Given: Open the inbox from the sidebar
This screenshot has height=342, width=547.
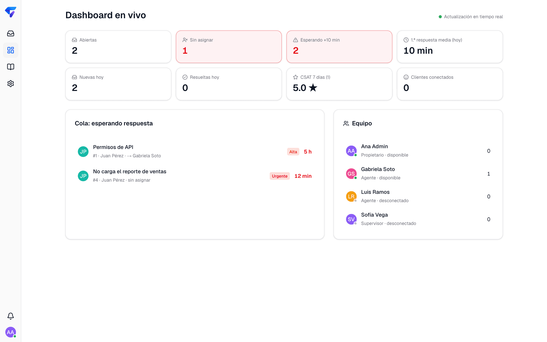Looking at the screenshot, I should tap(11, 33).
